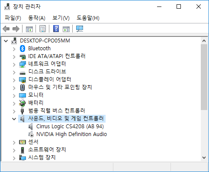Select the 네트워크 어댑터 label
Image resolution: width=209 pixels, height=172 pixels.
[x=47, y=64]
